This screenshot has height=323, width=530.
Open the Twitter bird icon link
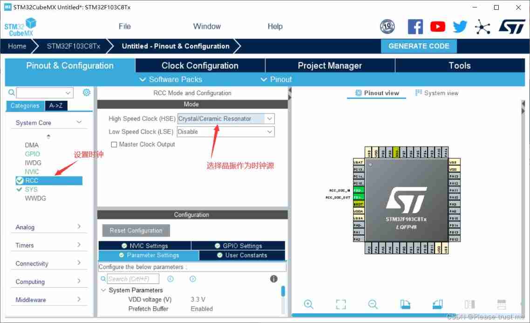(x=460, y=27)
